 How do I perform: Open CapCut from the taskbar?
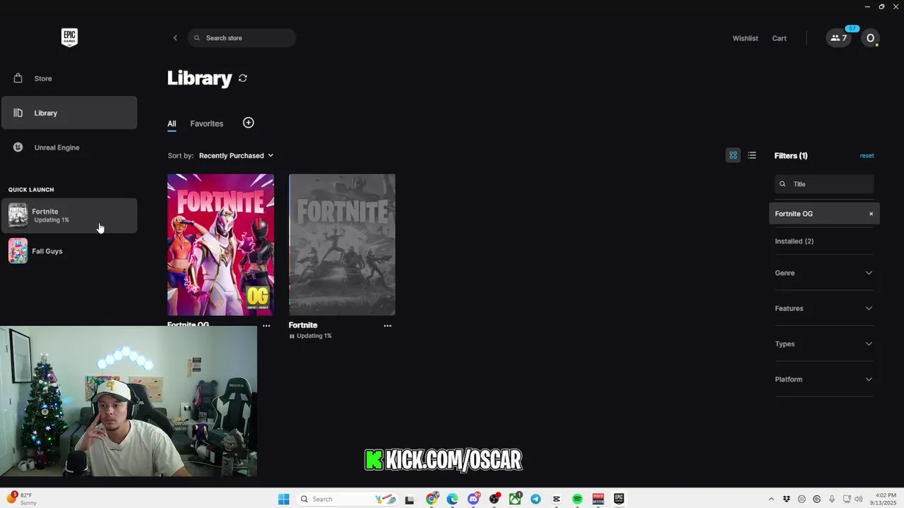(557, 499)
